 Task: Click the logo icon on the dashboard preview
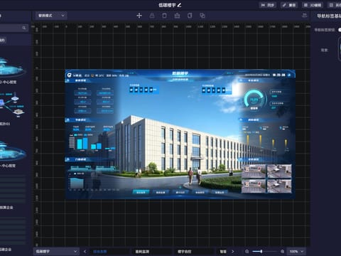[x=69, y=75]
